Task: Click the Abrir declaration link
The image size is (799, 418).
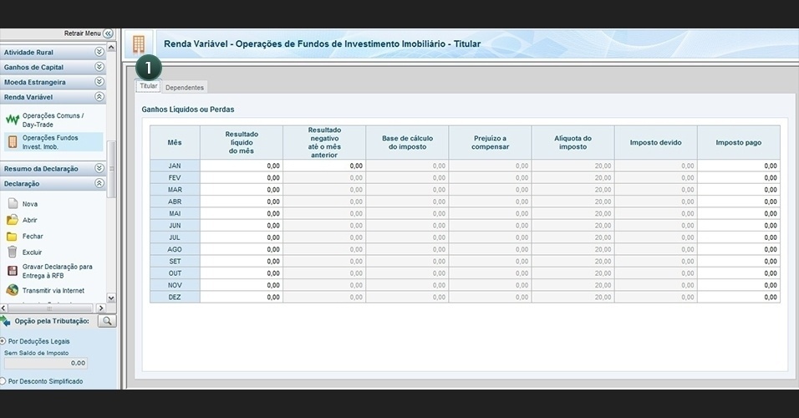Action: 29,220
